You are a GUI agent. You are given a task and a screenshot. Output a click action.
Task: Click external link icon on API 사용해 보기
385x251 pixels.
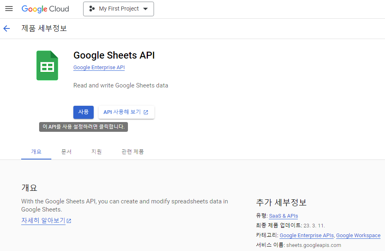pos(146,112)
